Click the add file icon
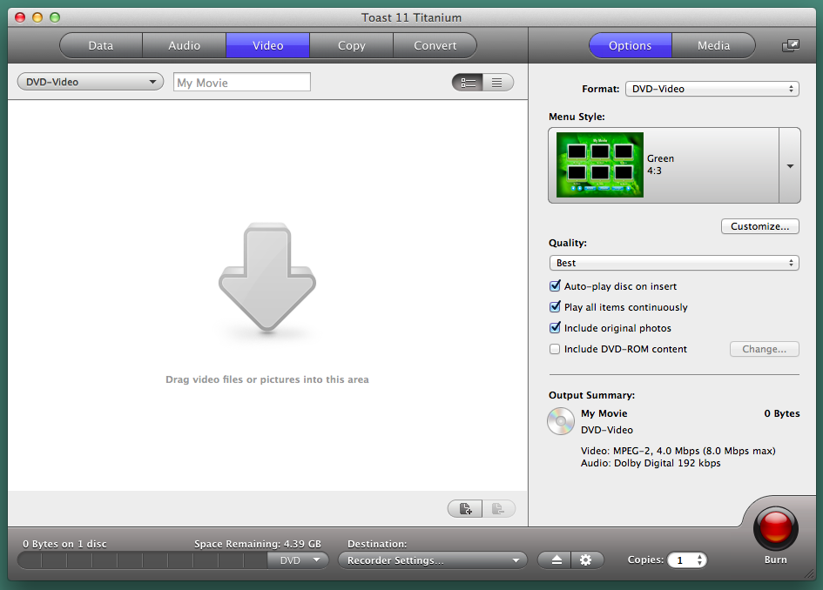Screen dimensions: 823x590 tap(465, 509)
